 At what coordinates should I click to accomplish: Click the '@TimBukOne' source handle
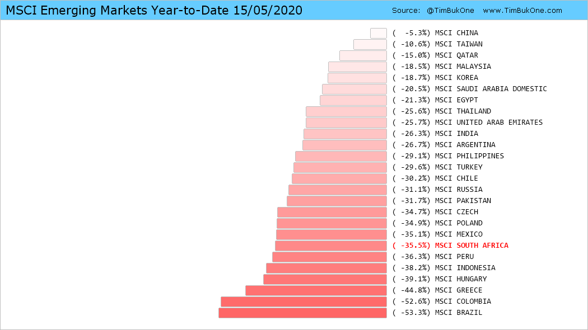(x=450, y=11)
